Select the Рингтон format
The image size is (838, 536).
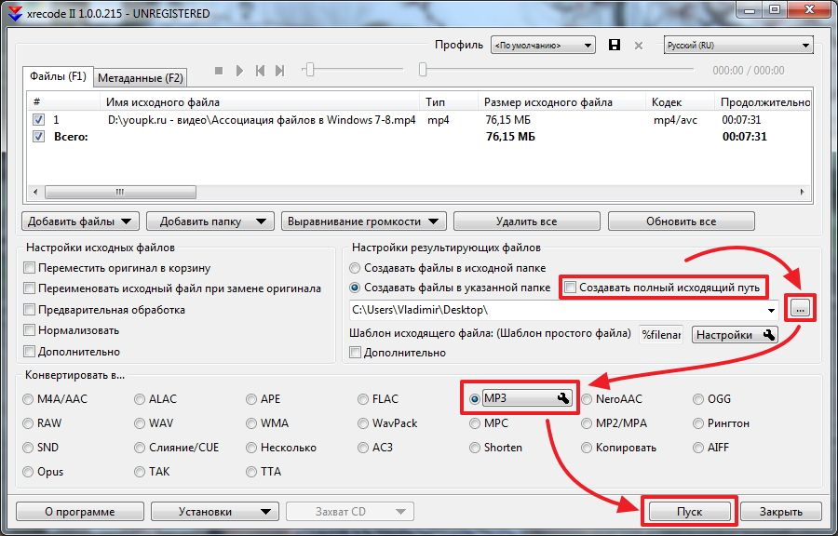[698, 423]
